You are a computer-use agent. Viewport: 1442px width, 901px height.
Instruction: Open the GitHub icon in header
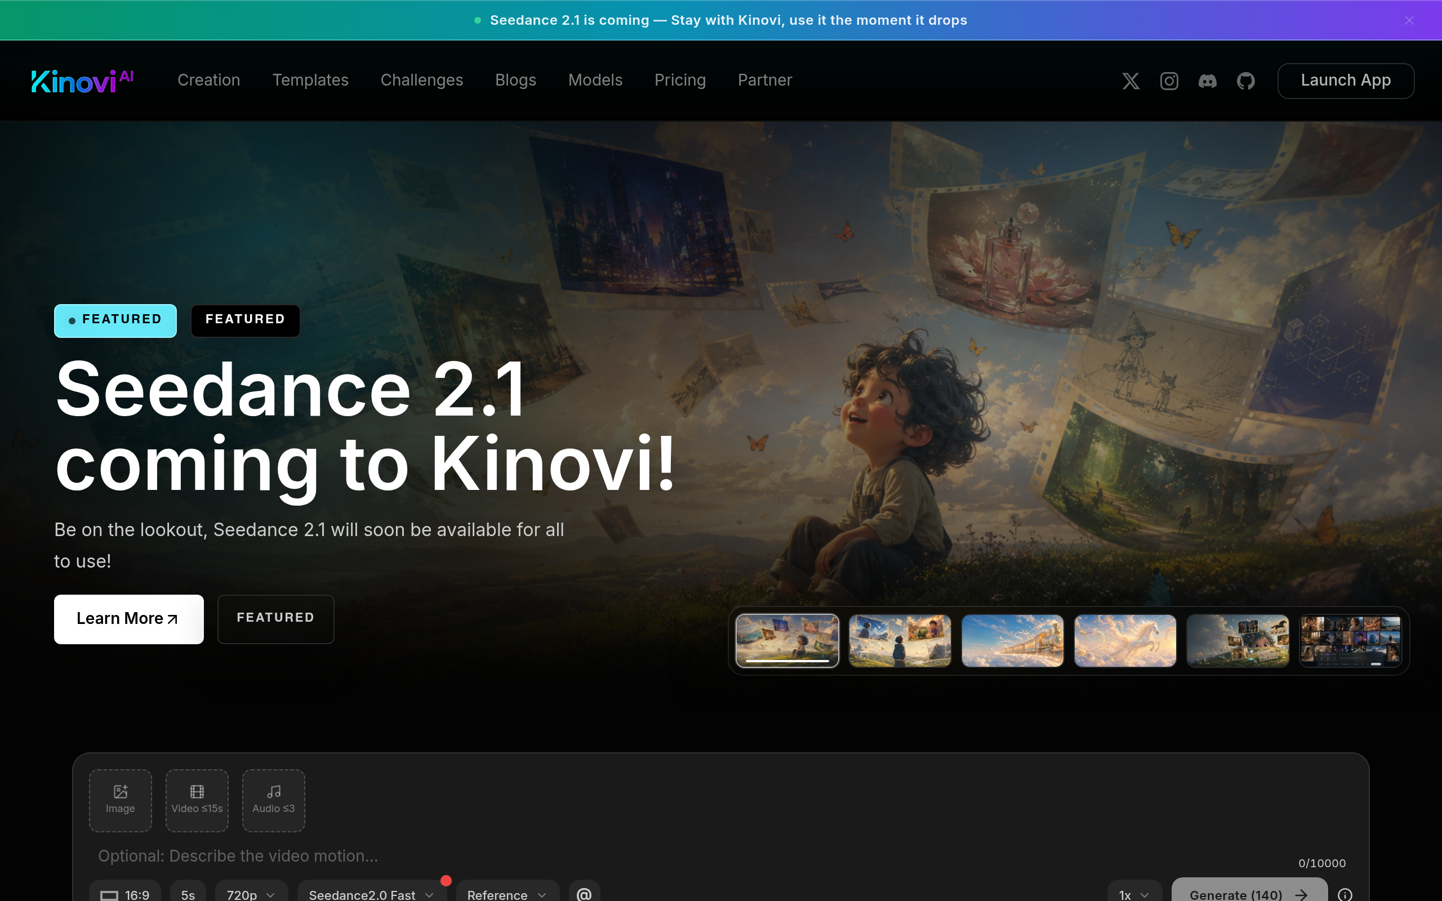[1246, 81]
